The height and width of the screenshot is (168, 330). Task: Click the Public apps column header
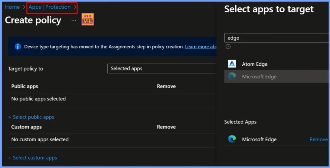(x=24, y=86)
